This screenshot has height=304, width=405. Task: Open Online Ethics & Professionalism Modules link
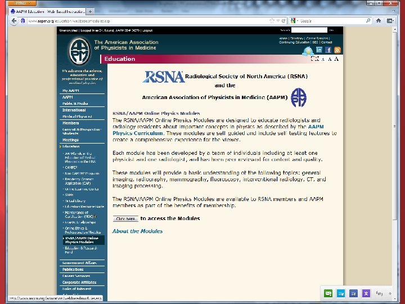pyautogui.click(x=83, y=230)
